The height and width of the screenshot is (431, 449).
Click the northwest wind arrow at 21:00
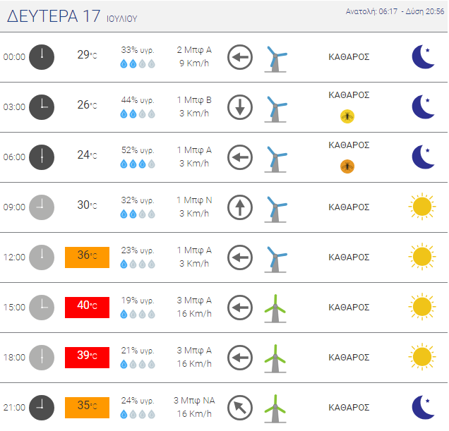[240, 408]
